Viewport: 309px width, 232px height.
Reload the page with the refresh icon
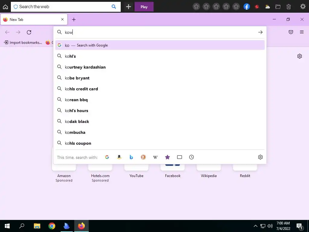pos(29,32)
